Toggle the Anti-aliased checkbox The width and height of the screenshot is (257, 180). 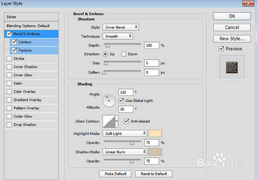tap(126, 121)
